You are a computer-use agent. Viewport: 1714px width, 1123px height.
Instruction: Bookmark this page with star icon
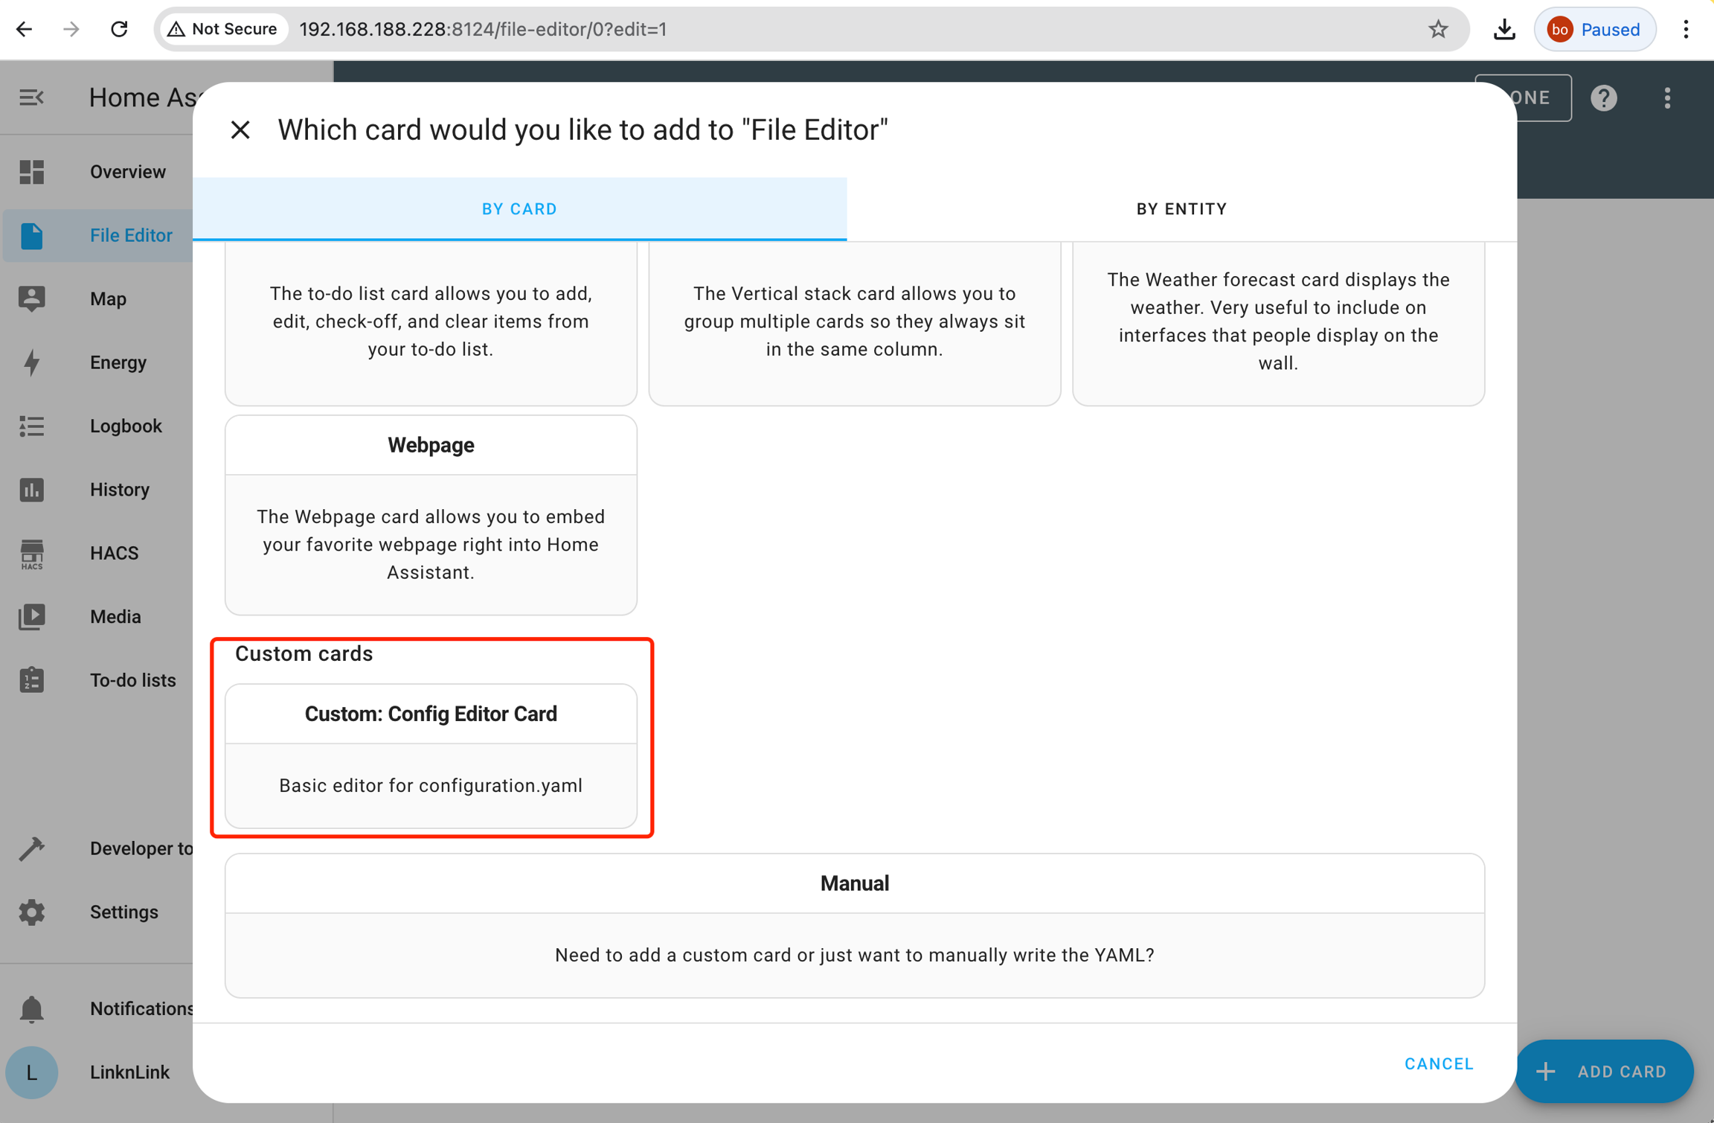coord(1438,30)
